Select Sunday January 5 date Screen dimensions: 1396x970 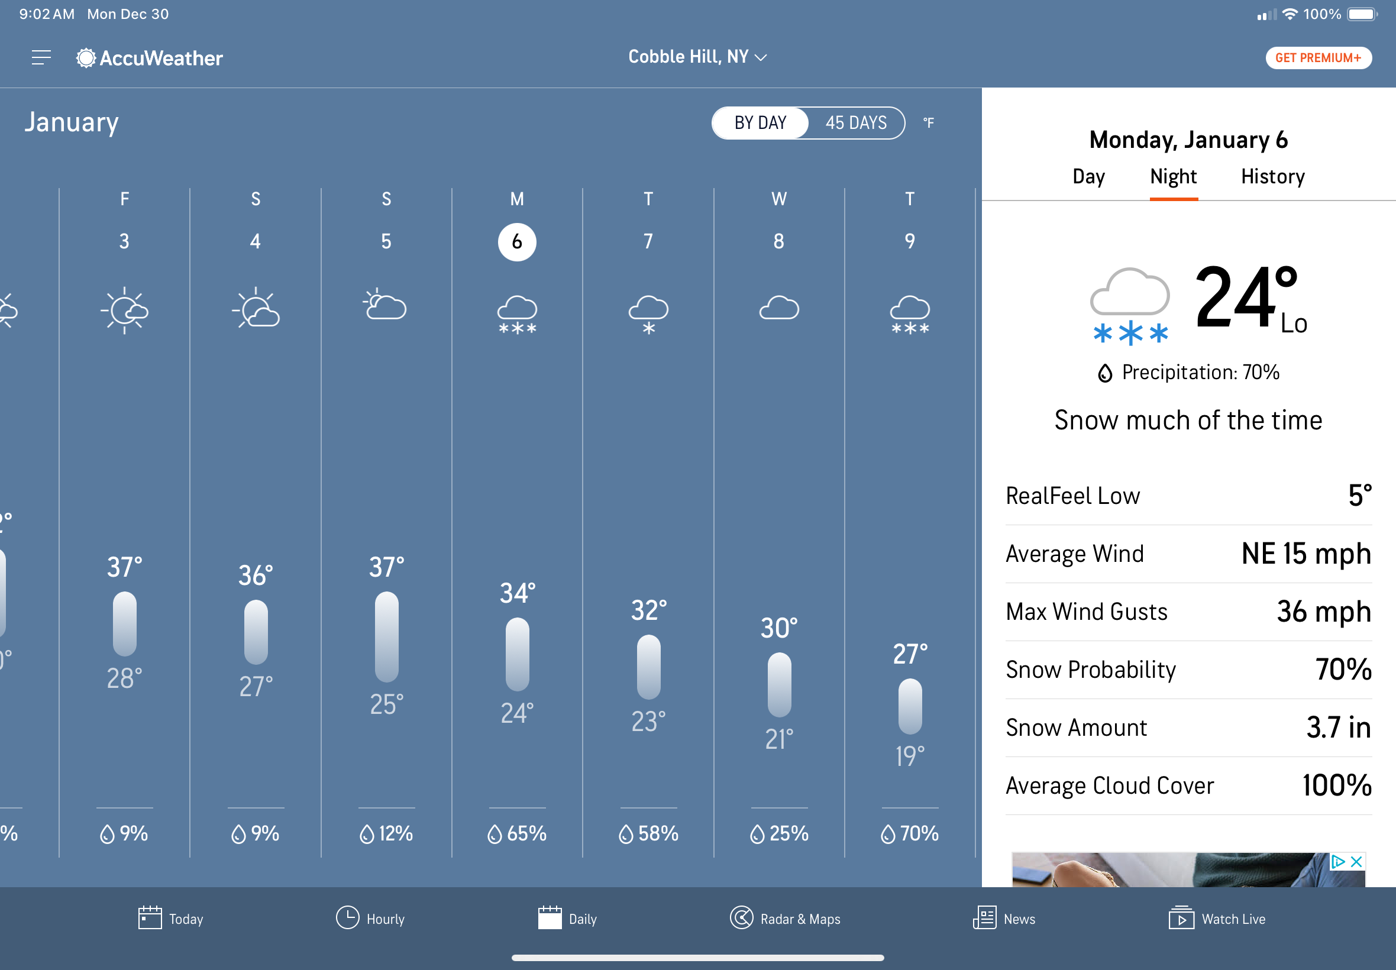(x=386, y=241)
